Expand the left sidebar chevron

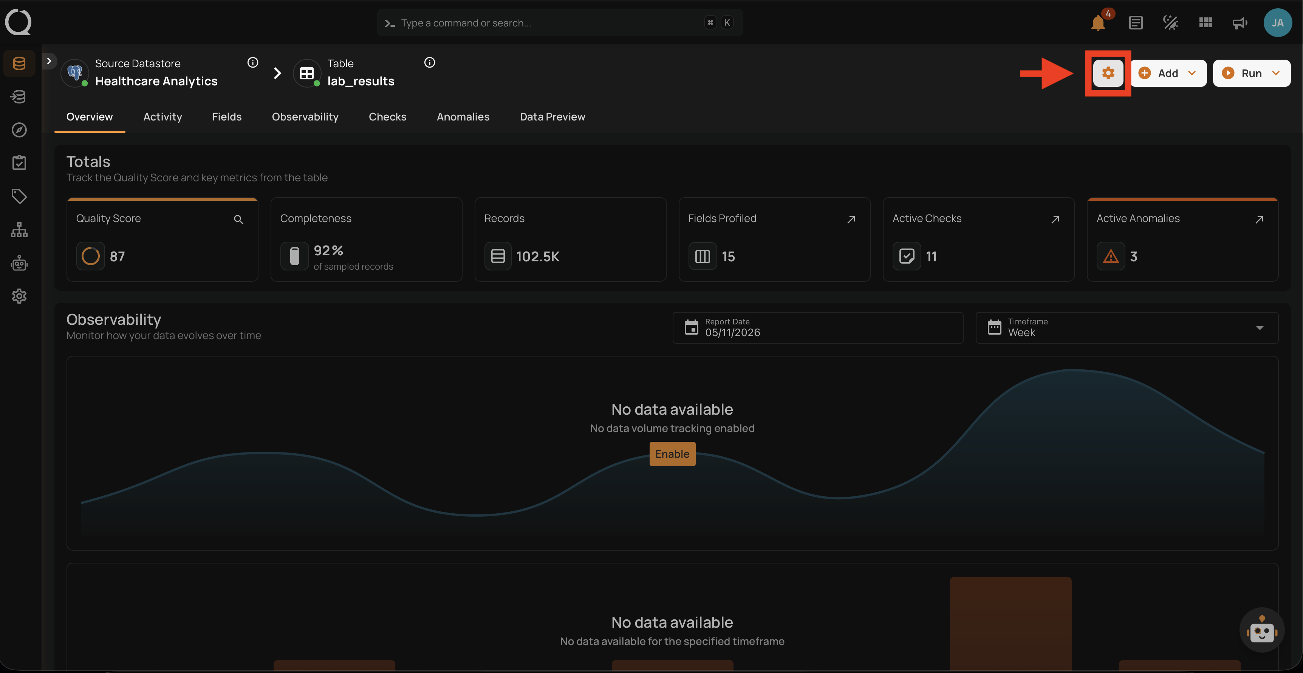49,61
